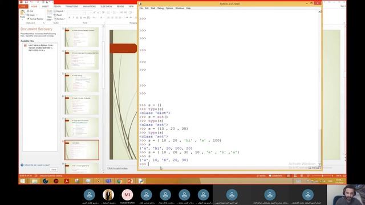Adjust the PowerPoint zoom slider
The width and height of the screenshot is (365, 205).
323,176
